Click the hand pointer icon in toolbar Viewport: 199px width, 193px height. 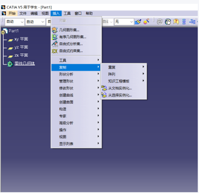point(168,22)
